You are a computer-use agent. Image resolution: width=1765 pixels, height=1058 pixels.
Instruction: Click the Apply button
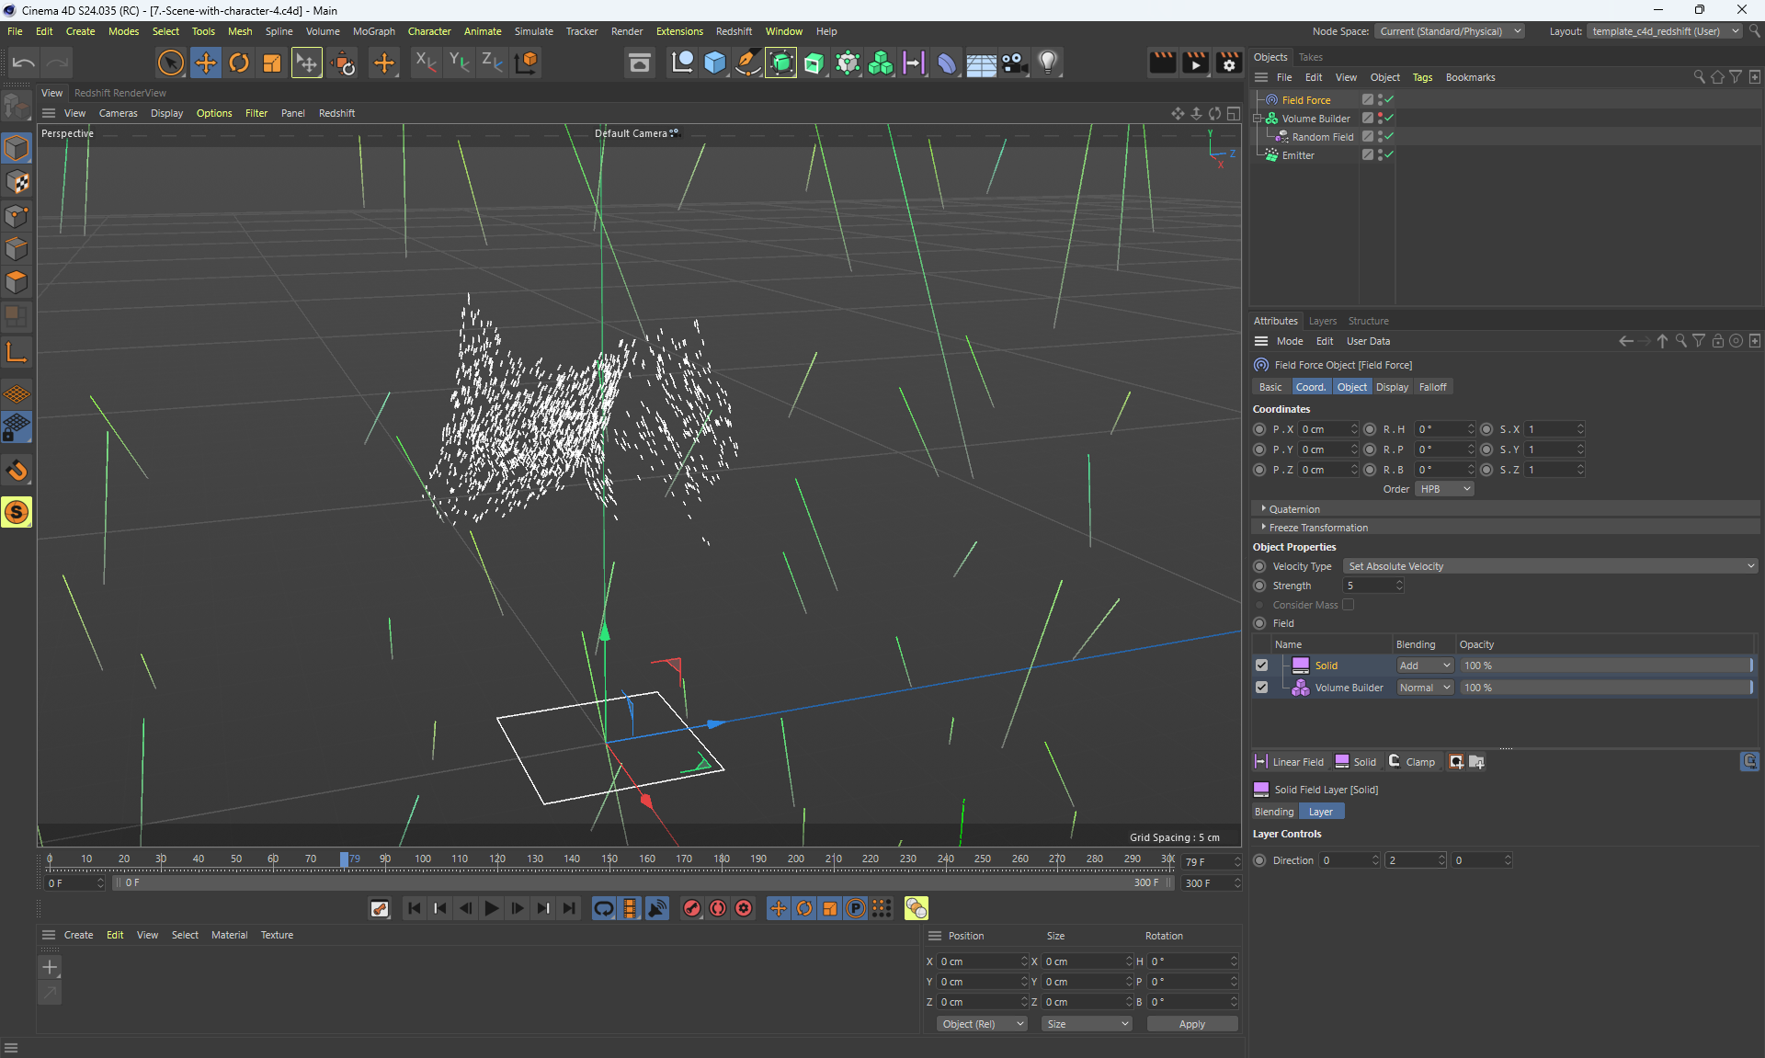pos(1191,1024)
